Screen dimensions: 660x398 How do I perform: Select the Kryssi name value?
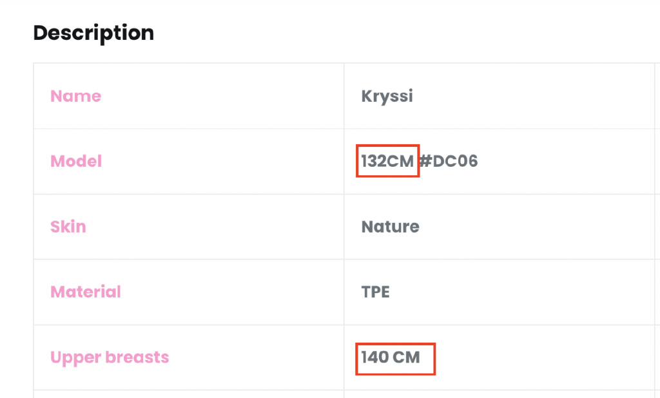tap(387, 96)
